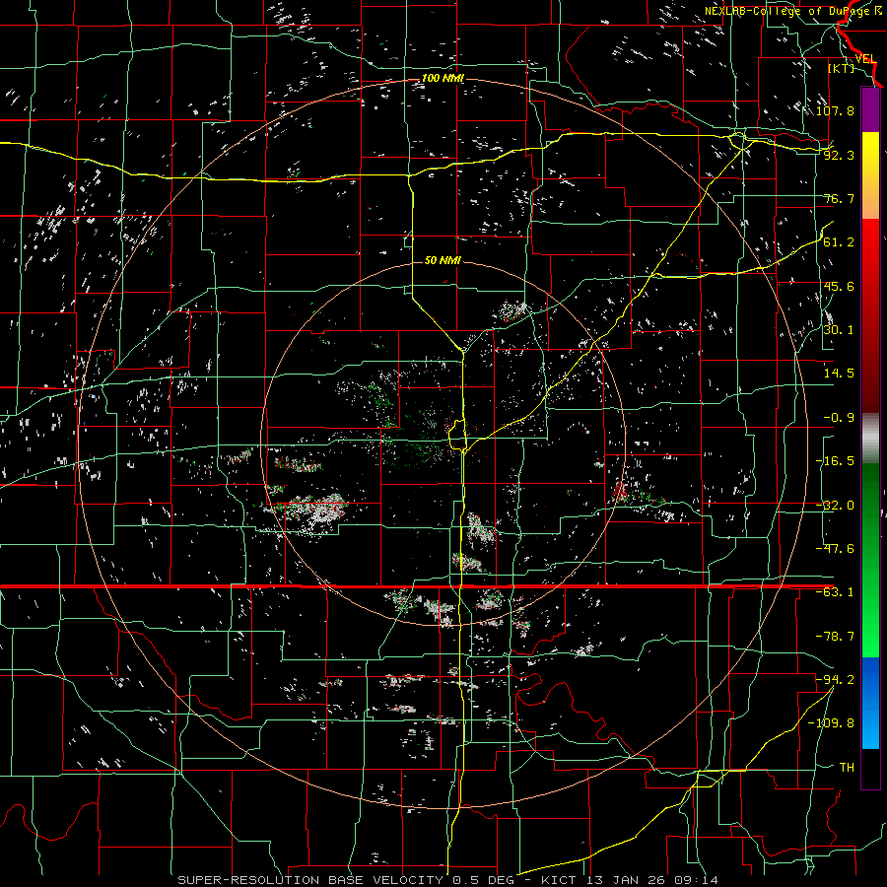
Task: Click the TH label on the scale
Action: pos(847,768)
